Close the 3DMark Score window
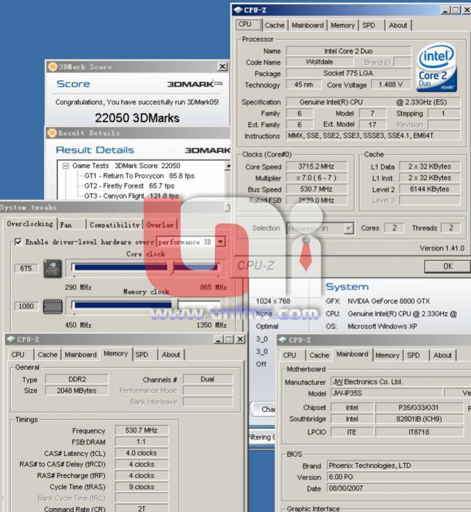The height and width of the screenshot is (512, 471). (222, 66)
